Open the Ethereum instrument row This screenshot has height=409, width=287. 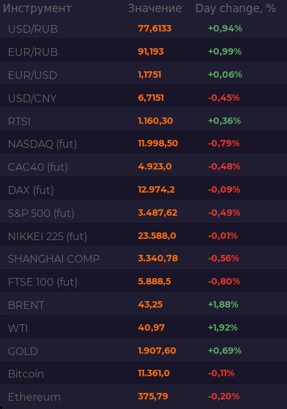pos(144,397)
